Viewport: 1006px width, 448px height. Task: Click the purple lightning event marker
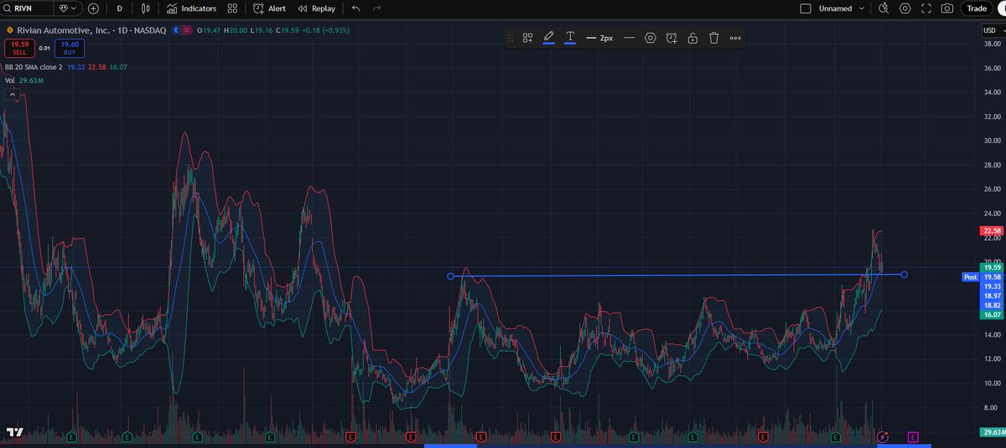pos(882,436)
